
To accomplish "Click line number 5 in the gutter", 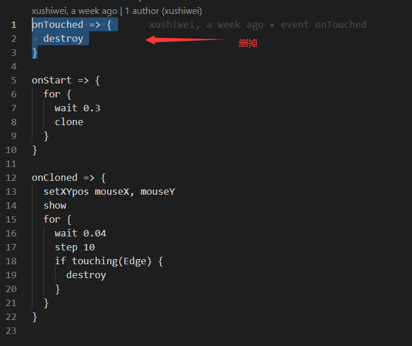I will (x=14, y=80).
